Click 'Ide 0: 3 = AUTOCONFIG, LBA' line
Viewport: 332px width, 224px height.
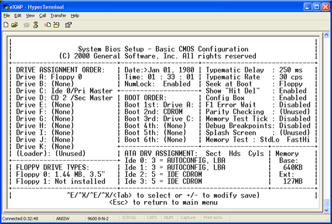point(174,161)
